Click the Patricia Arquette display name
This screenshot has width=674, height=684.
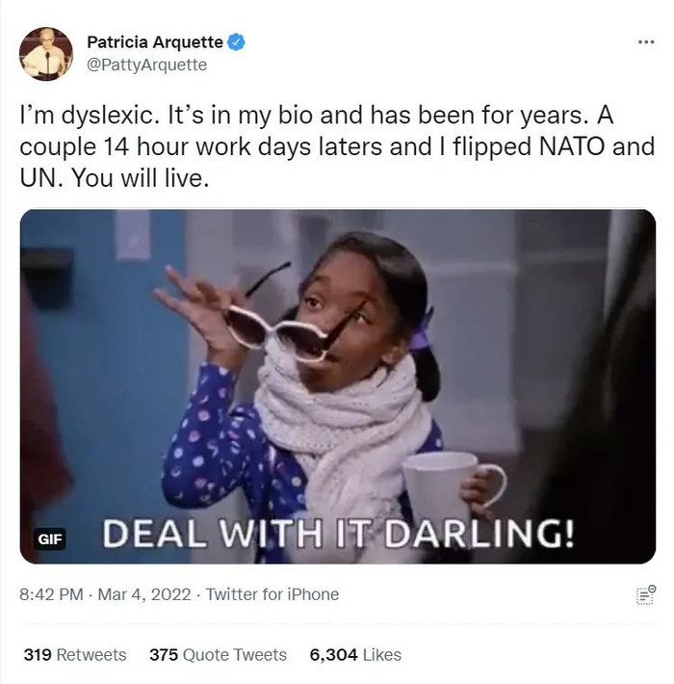[155, 42]
